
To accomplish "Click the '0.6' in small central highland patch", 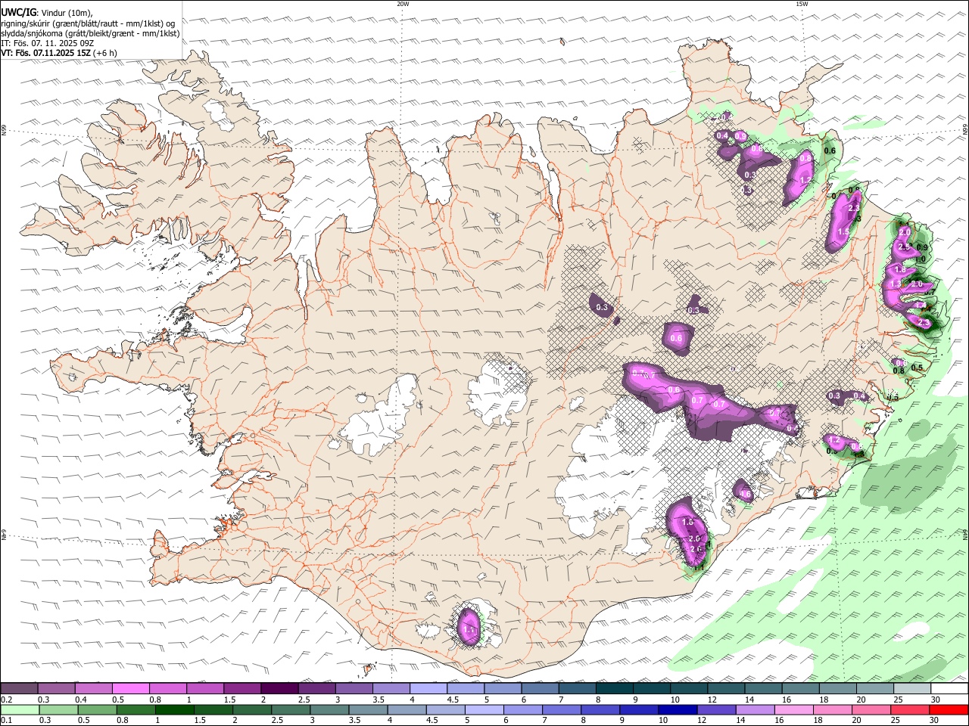I will tap(676, 339).
